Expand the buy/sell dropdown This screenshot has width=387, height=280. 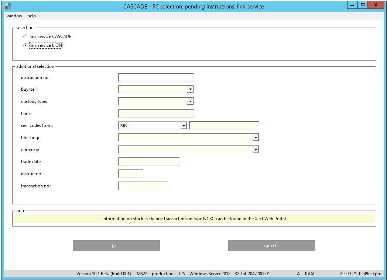pos(190,89)
